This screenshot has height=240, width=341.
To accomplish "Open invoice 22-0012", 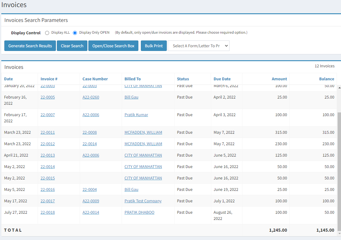I will (x=48, y=144).
